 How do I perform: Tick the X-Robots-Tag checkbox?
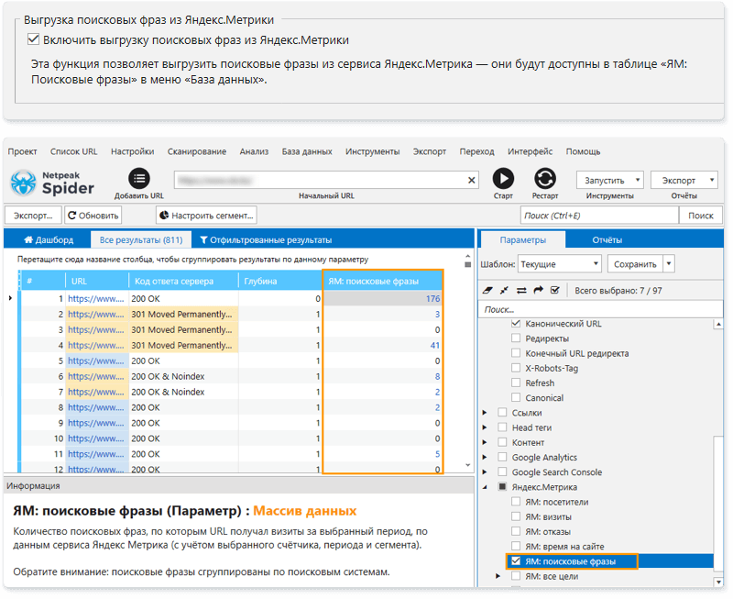pyautogui.click(x=516, y=368)
